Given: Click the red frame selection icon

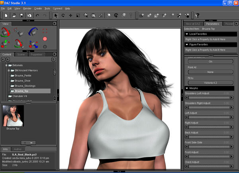Looking at the screenshot, I should tap(45, 31).
